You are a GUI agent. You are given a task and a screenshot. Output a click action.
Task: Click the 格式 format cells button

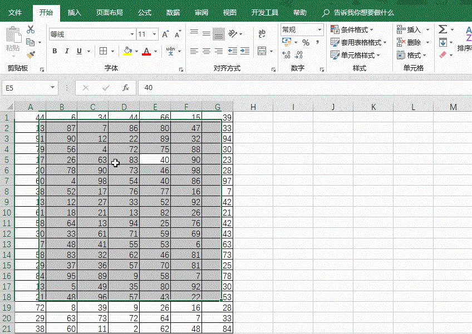click(411, 55)
